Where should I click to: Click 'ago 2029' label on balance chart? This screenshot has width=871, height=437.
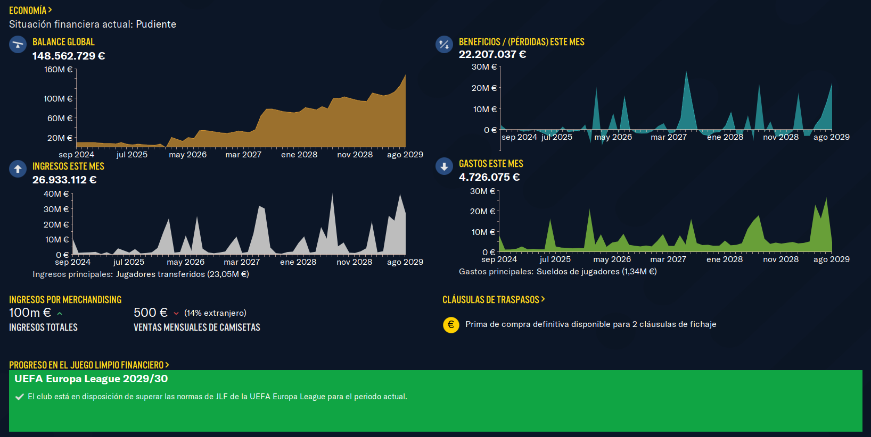pos(405,155)
